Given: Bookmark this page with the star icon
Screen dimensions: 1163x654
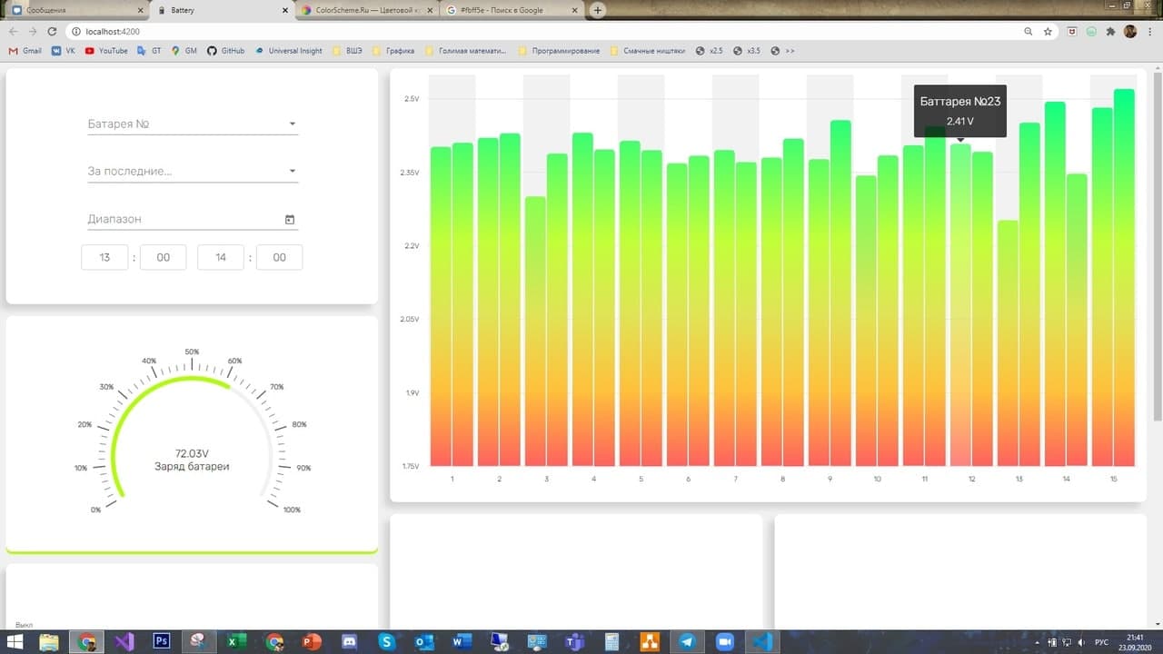Looking at the screenshot, I should pos(1048,31).
